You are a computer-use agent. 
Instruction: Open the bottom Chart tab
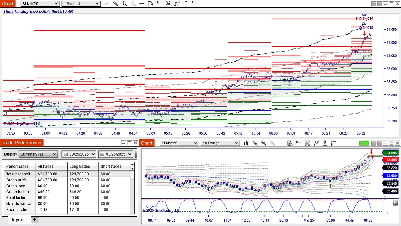(147, 143)
